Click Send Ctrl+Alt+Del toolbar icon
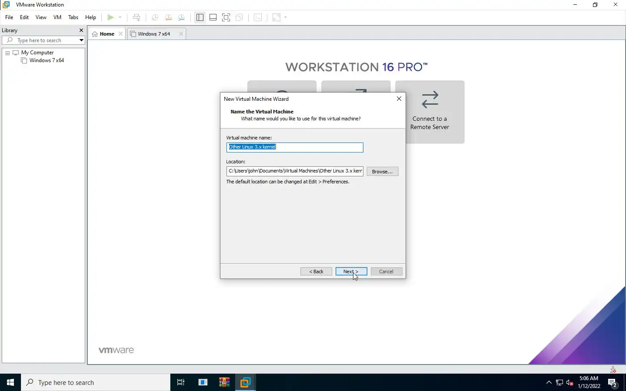This screenshot has width=626, height=391. 137,17
